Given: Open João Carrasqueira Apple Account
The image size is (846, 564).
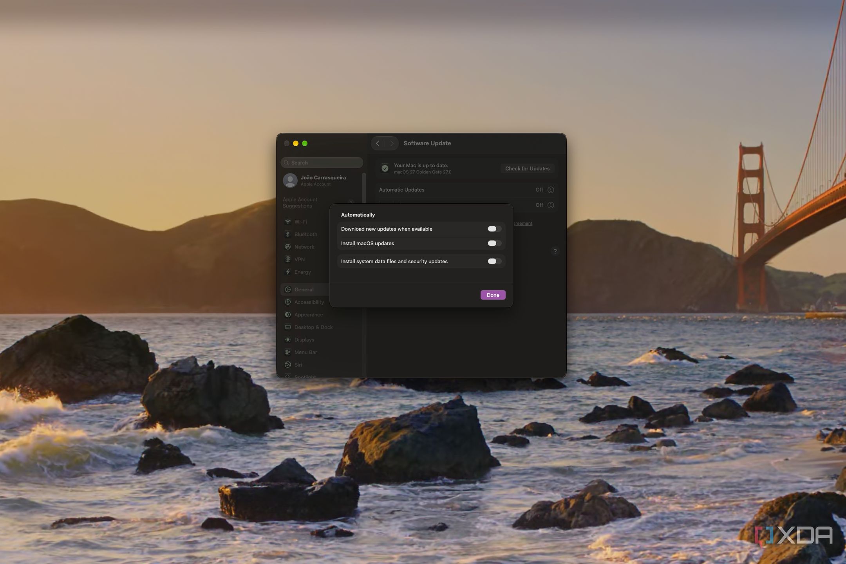Looking at the screenshot, I should click(x=321, y=181).
